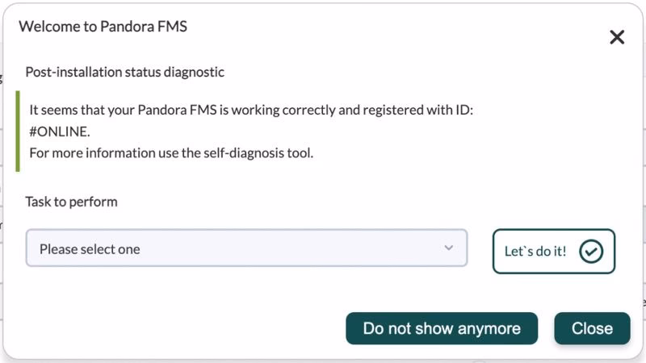Click the word "diagnostic" in the heading
The height and width of the screenshot is (363, 646).
click(x=194, y=72)
